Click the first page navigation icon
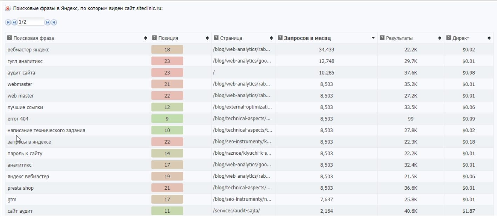This screenshot has height=218, width=497. [x=8, y=22]
